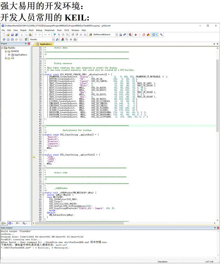Open Configuration wrench icon
The image size is (220, 280).
161,35
